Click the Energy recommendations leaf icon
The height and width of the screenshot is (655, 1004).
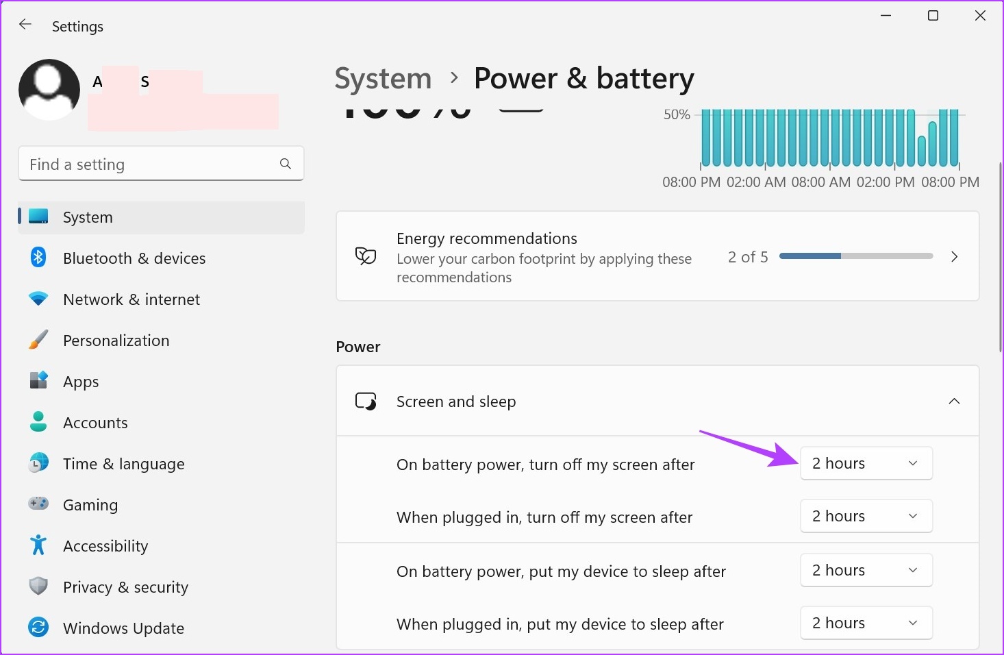pyautogui.click(x=366, y=256)
